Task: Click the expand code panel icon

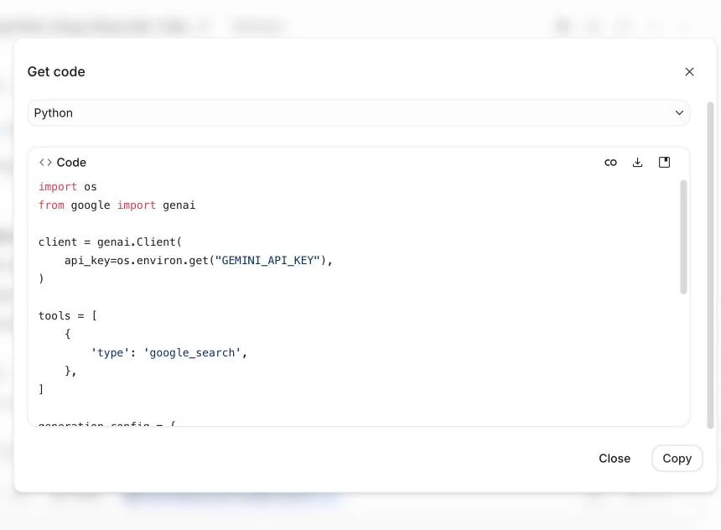Action: click(664, 162)
